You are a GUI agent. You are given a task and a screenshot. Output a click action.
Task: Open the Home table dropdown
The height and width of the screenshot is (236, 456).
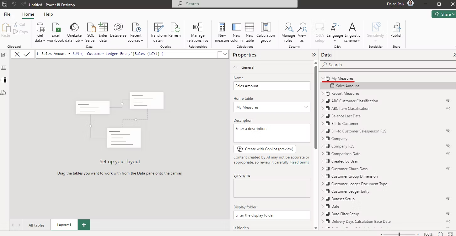click(272, 107)
